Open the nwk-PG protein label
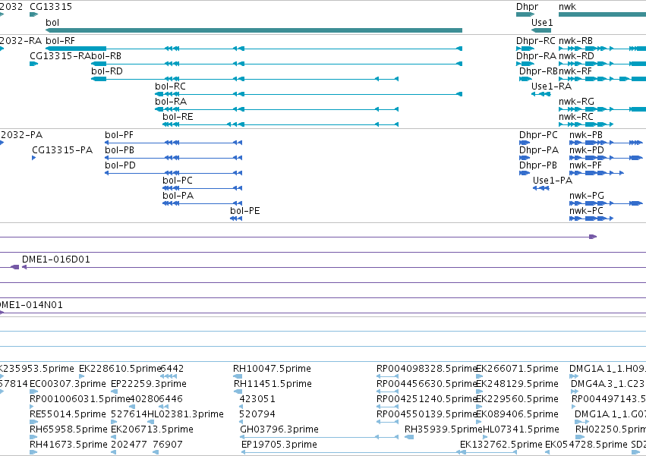Viewport: 646px width, 456px height. [x=587, y=196]
